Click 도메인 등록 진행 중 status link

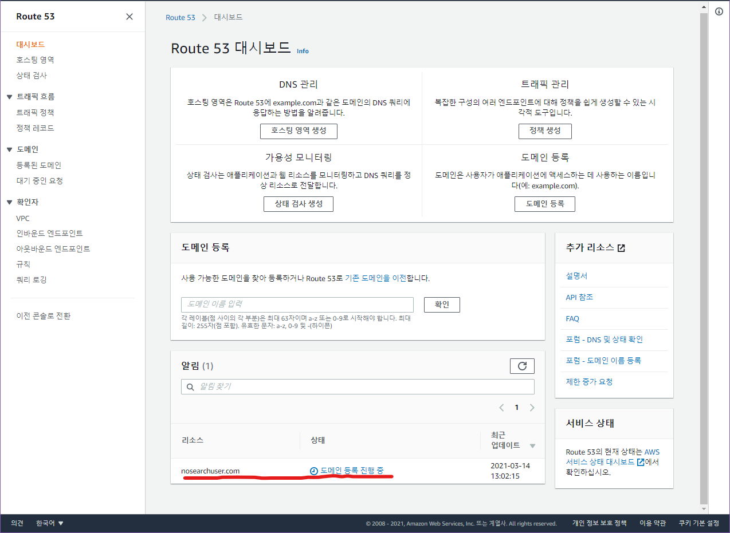coord(352,471)
